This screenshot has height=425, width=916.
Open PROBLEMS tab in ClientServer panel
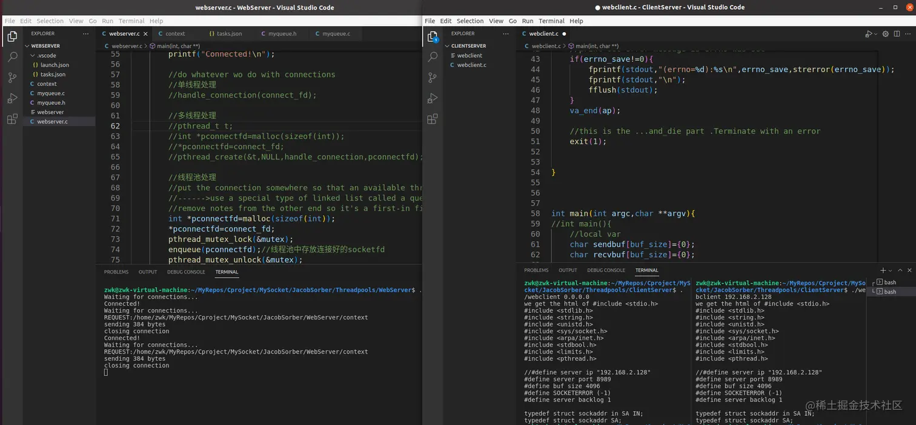(536, 270)
